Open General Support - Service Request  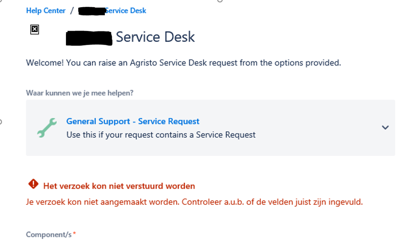click(133, 121)
